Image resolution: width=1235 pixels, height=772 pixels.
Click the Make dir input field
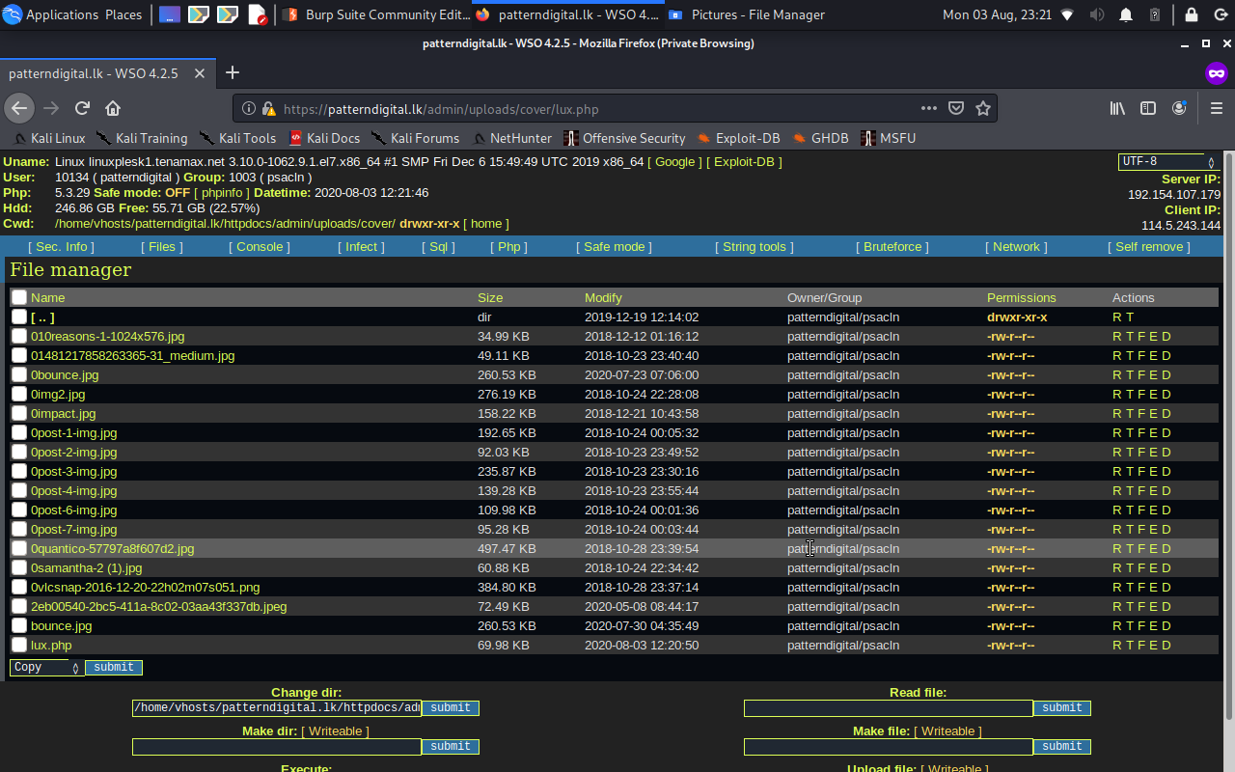[277, 747]
